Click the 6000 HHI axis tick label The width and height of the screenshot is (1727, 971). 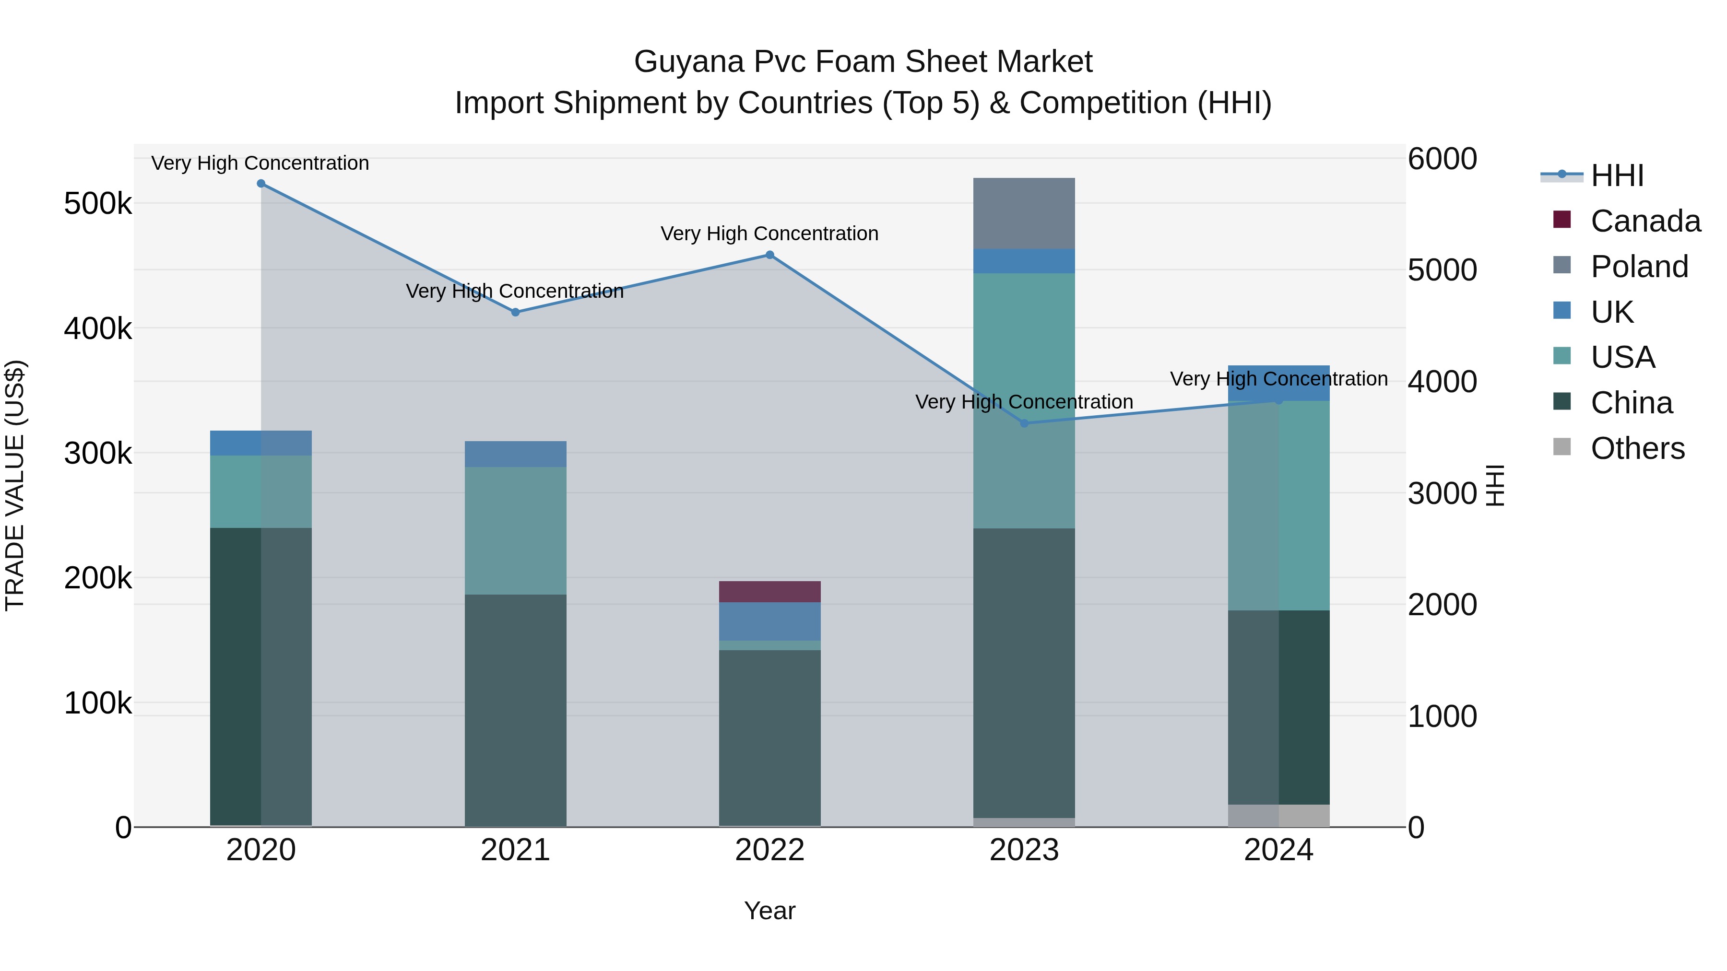1442,160
